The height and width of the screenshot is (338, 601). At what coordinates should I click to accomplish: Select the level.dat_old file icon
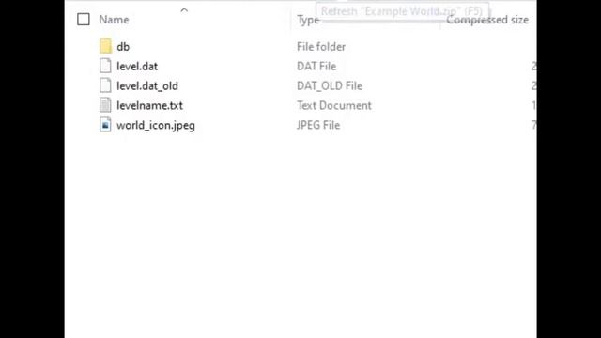(105, 85)
